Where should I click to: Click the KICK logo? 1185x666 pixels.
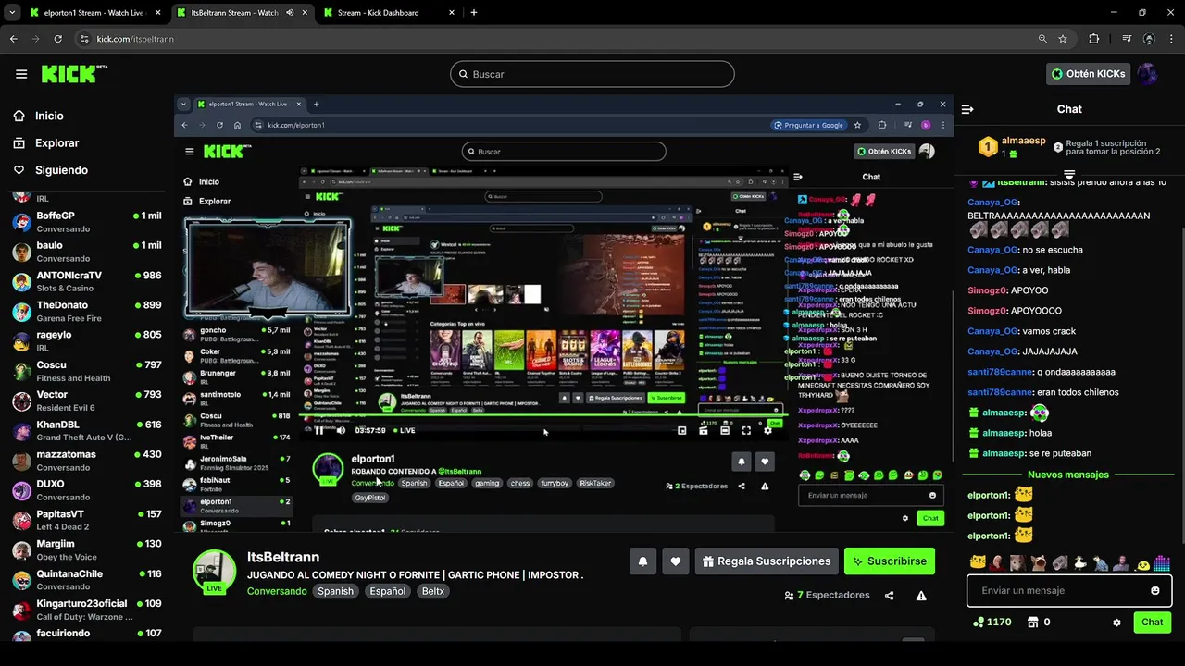74,74
